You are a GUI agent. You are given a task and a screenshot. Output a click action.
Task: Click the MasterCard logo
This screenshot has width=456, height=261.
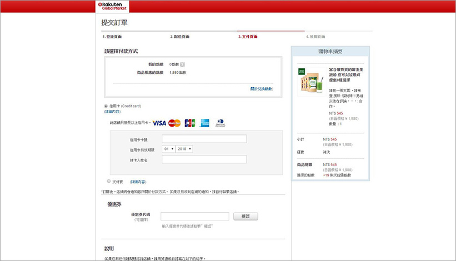click(x=174, y=123)
